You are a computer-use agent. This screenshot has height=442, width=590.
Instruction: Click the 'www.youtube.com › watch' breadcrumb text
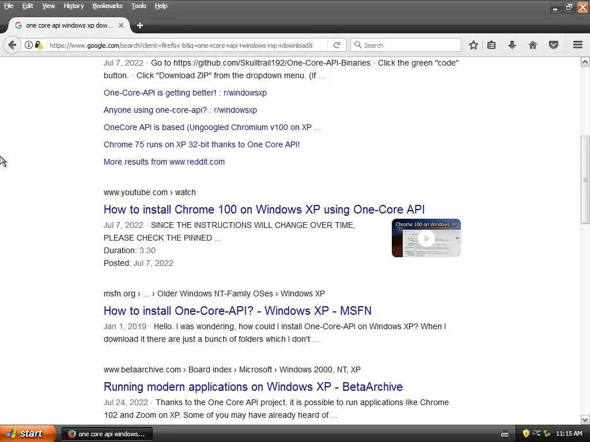tap(150, 192)
